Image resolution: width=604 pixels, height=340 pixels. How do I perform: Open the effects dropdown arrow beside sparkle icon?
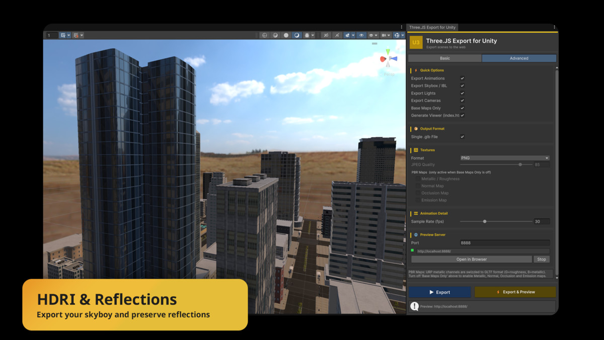click(x=313, y=35)
